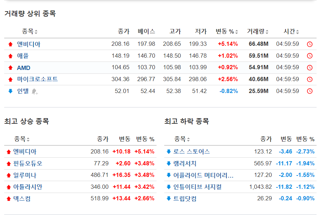This screenshot has width=326, height=215.
Task: Open the 덱스컴 stock link
Action: (22, 199)
